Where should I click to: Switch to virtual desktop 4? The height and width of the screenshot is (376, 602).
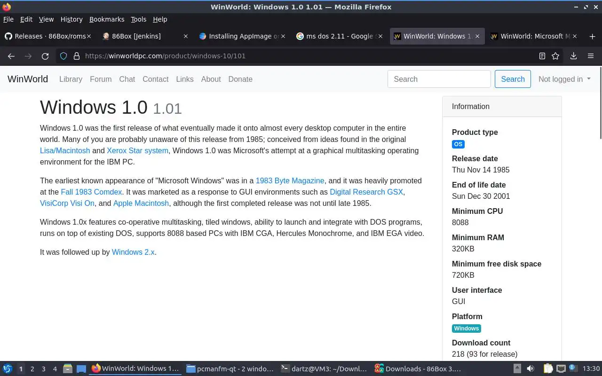[55, 368]
